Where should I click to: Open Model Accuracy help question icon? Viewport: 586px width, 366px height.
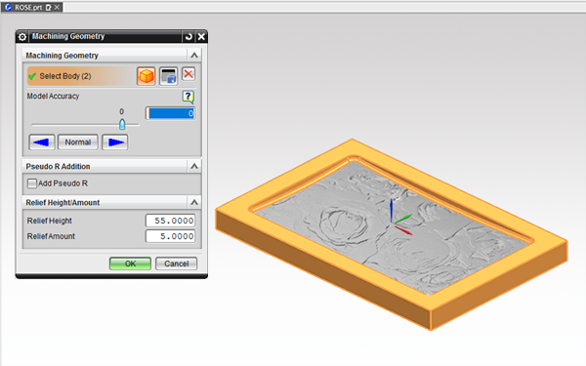tap(188, 97)
